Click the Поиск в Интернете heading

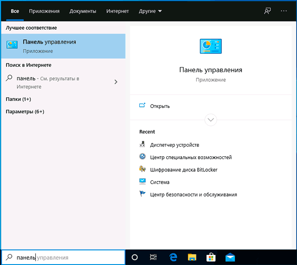pos(29,65)
